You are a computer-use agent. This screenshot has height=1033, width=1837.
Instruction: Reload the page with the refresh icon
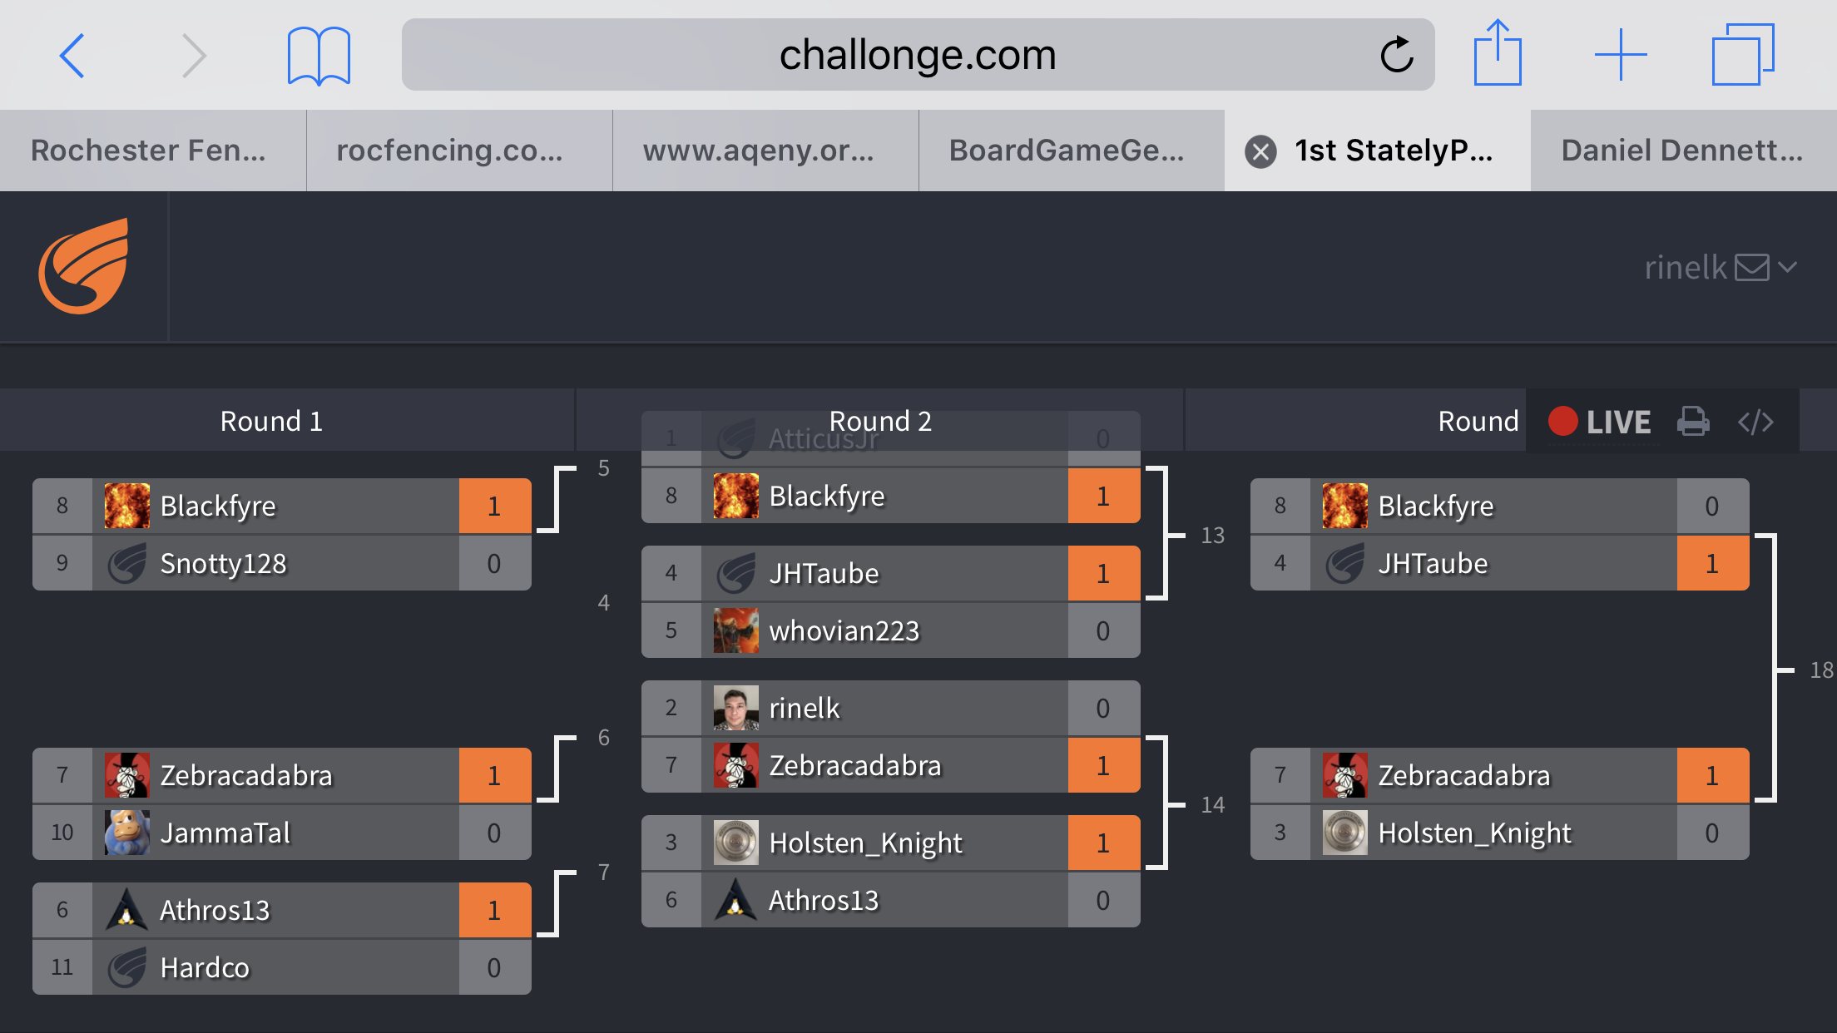point(1397,55)
